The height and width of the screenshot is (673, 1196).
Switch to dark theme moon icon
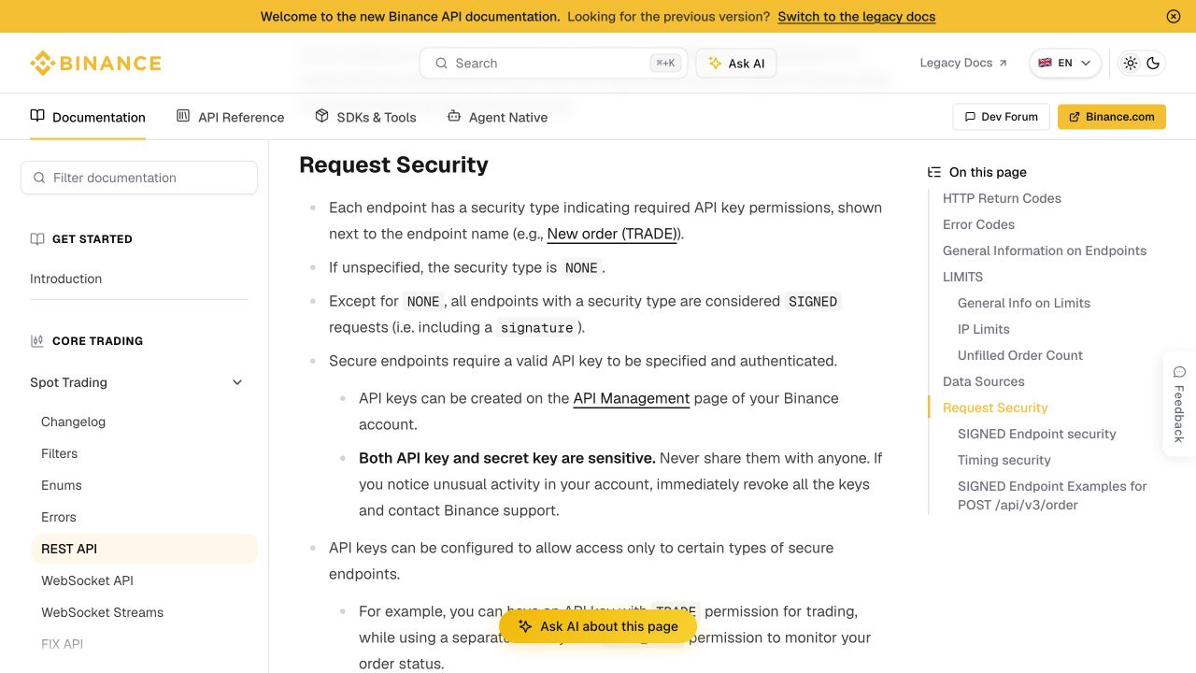click(x=1153, y=64)
